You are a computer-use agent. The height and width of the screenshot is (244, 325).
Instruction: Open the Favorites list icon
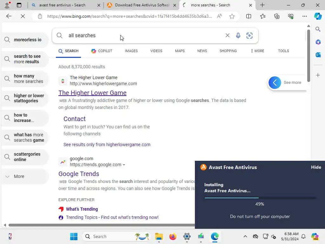click(262, 16)
